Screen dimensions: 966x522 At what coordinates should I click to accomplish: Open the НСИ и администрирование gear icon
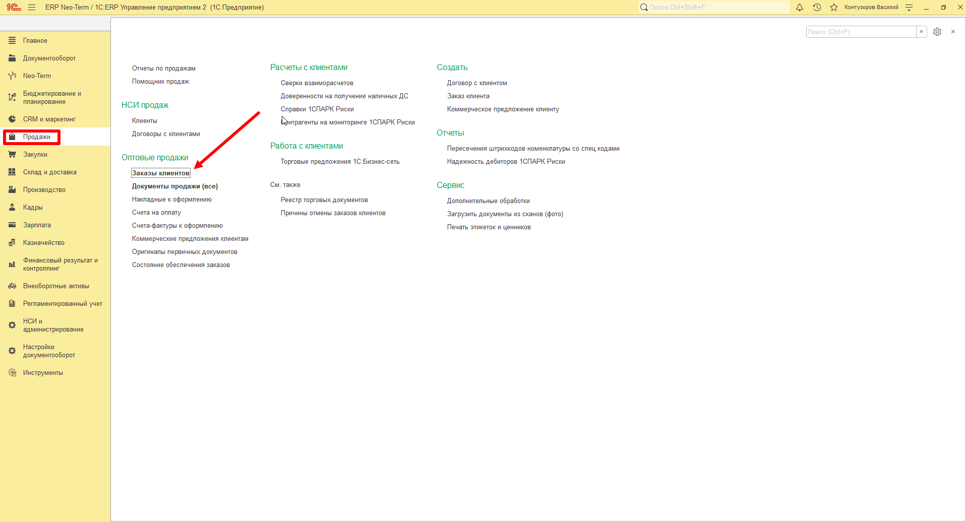coord(12,325)
